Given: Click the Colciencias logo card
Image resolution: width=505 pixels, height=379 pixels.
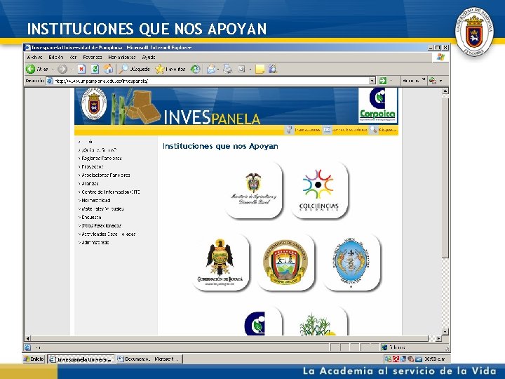Looking at the screenshot, I should (319, 190).
